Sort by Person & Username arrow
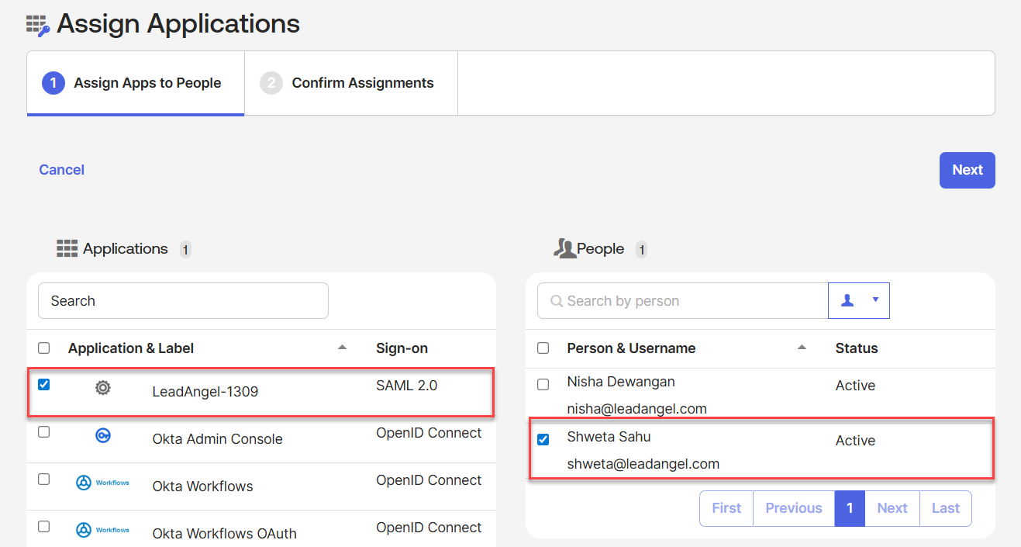 [x=802, y=348]
